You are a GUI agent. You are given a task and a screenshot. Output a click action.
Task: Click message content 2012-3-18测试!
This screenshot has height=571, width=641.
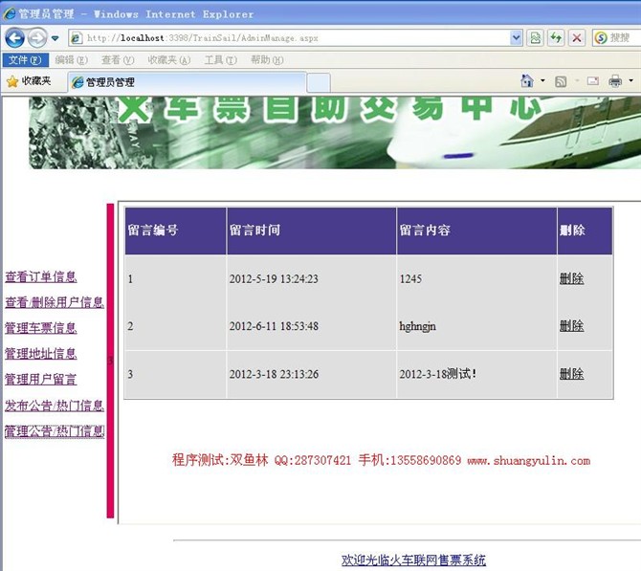coord(438,374)
